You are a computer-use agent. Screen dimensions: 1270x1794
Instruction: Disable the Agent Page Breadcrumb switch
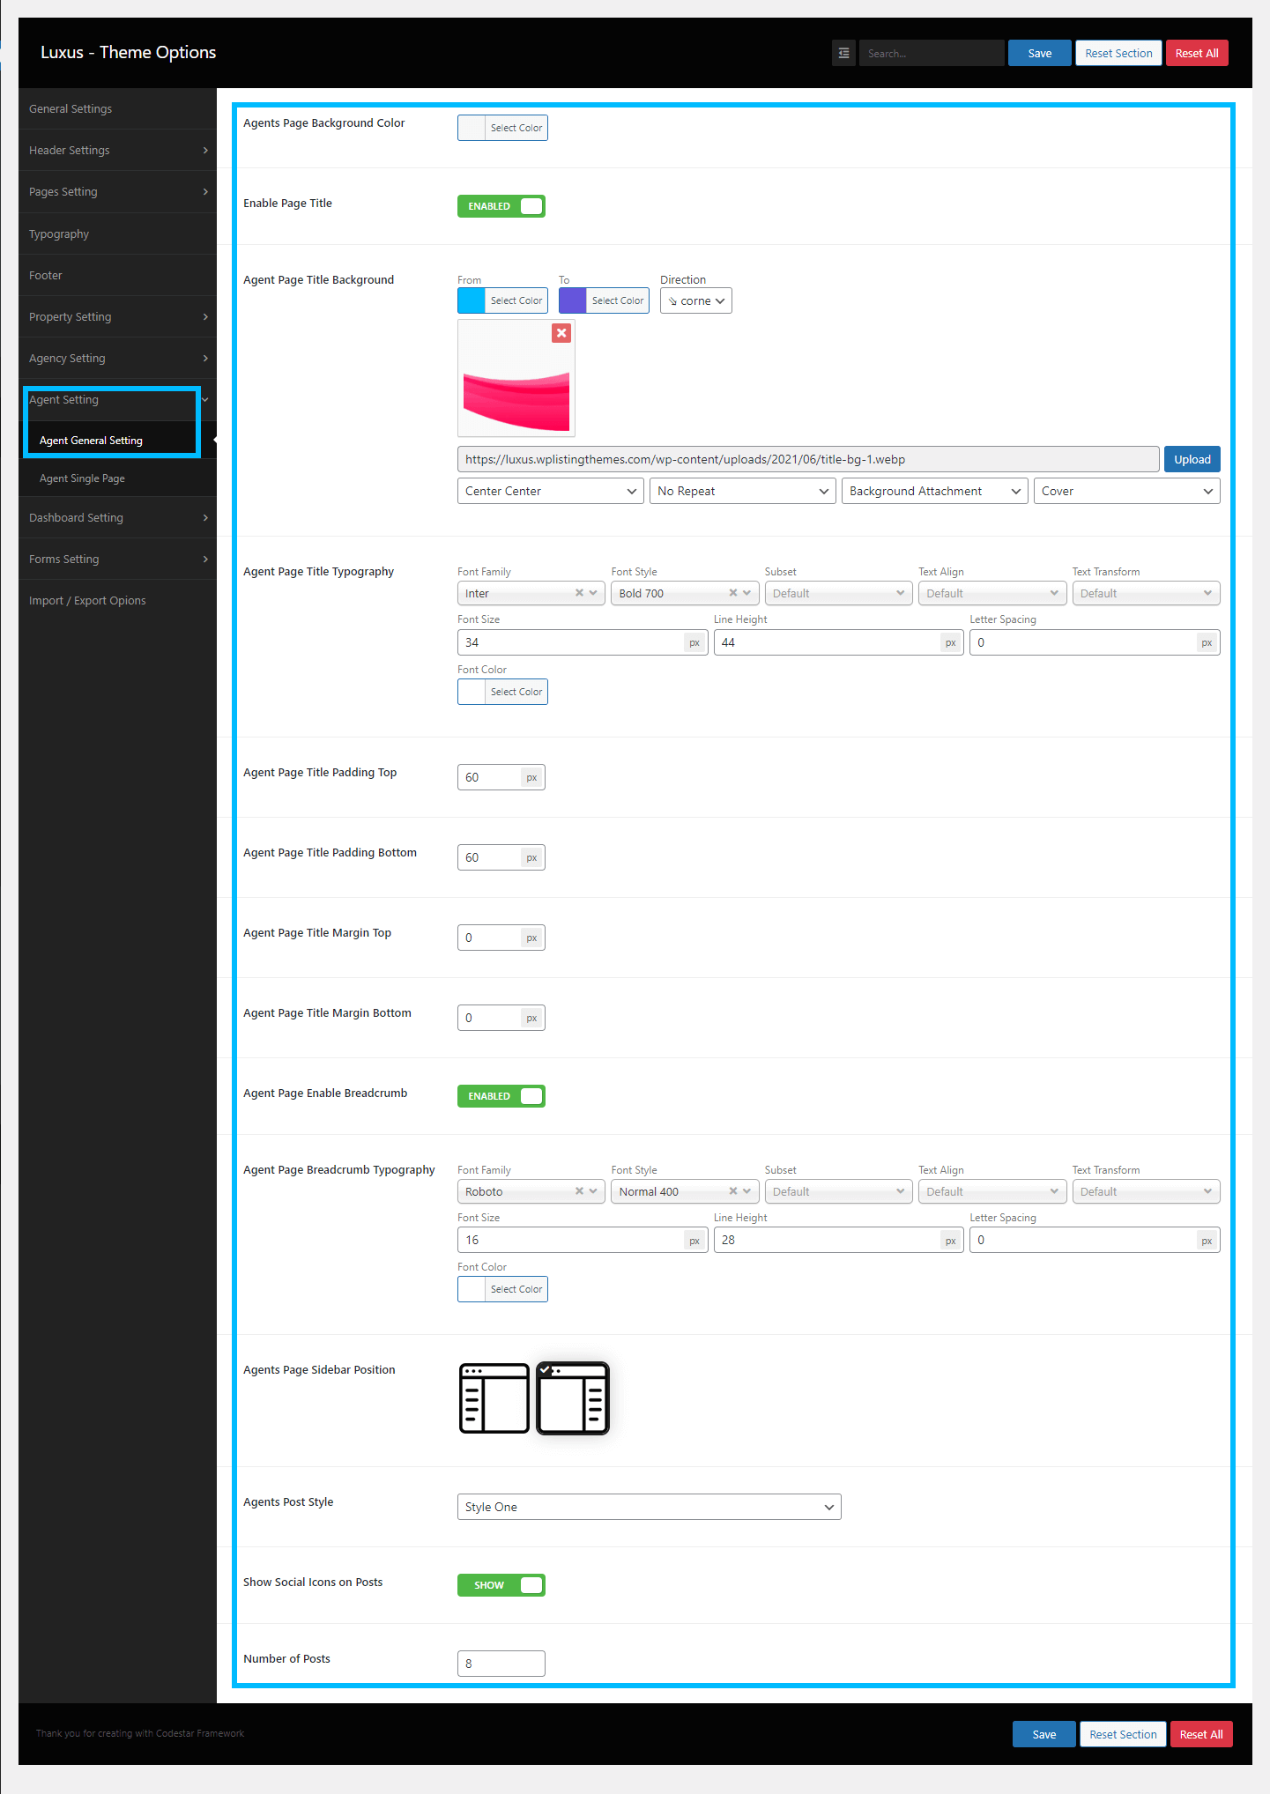pyautogui.click(x=501, y=1096)
